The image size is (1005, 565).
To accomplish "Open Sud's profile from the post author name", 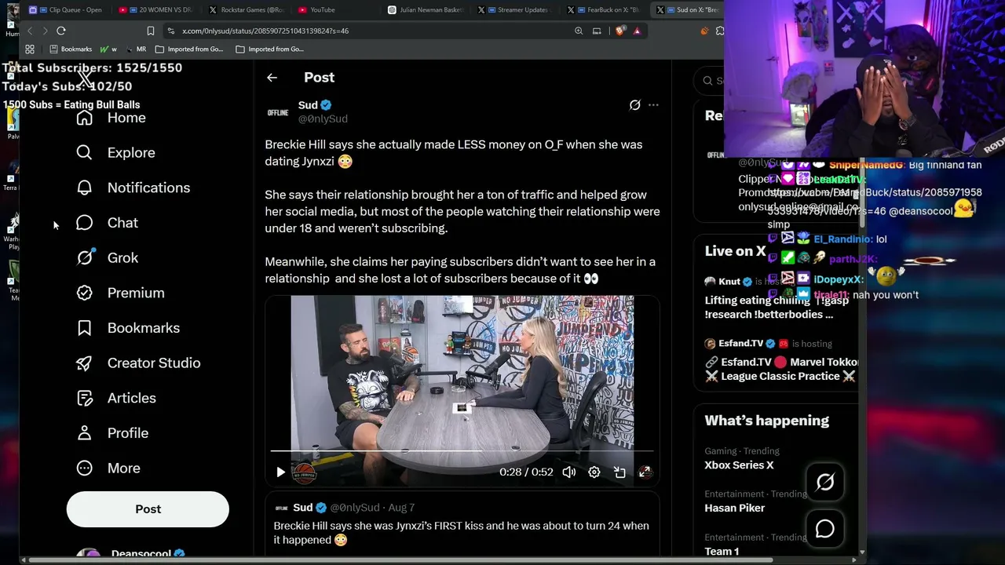I will click(x=308, y=105).
